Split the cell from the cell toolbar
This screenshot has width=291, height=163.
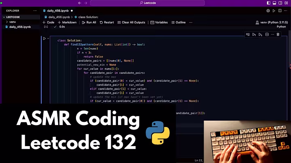click(x=267, y=34)
